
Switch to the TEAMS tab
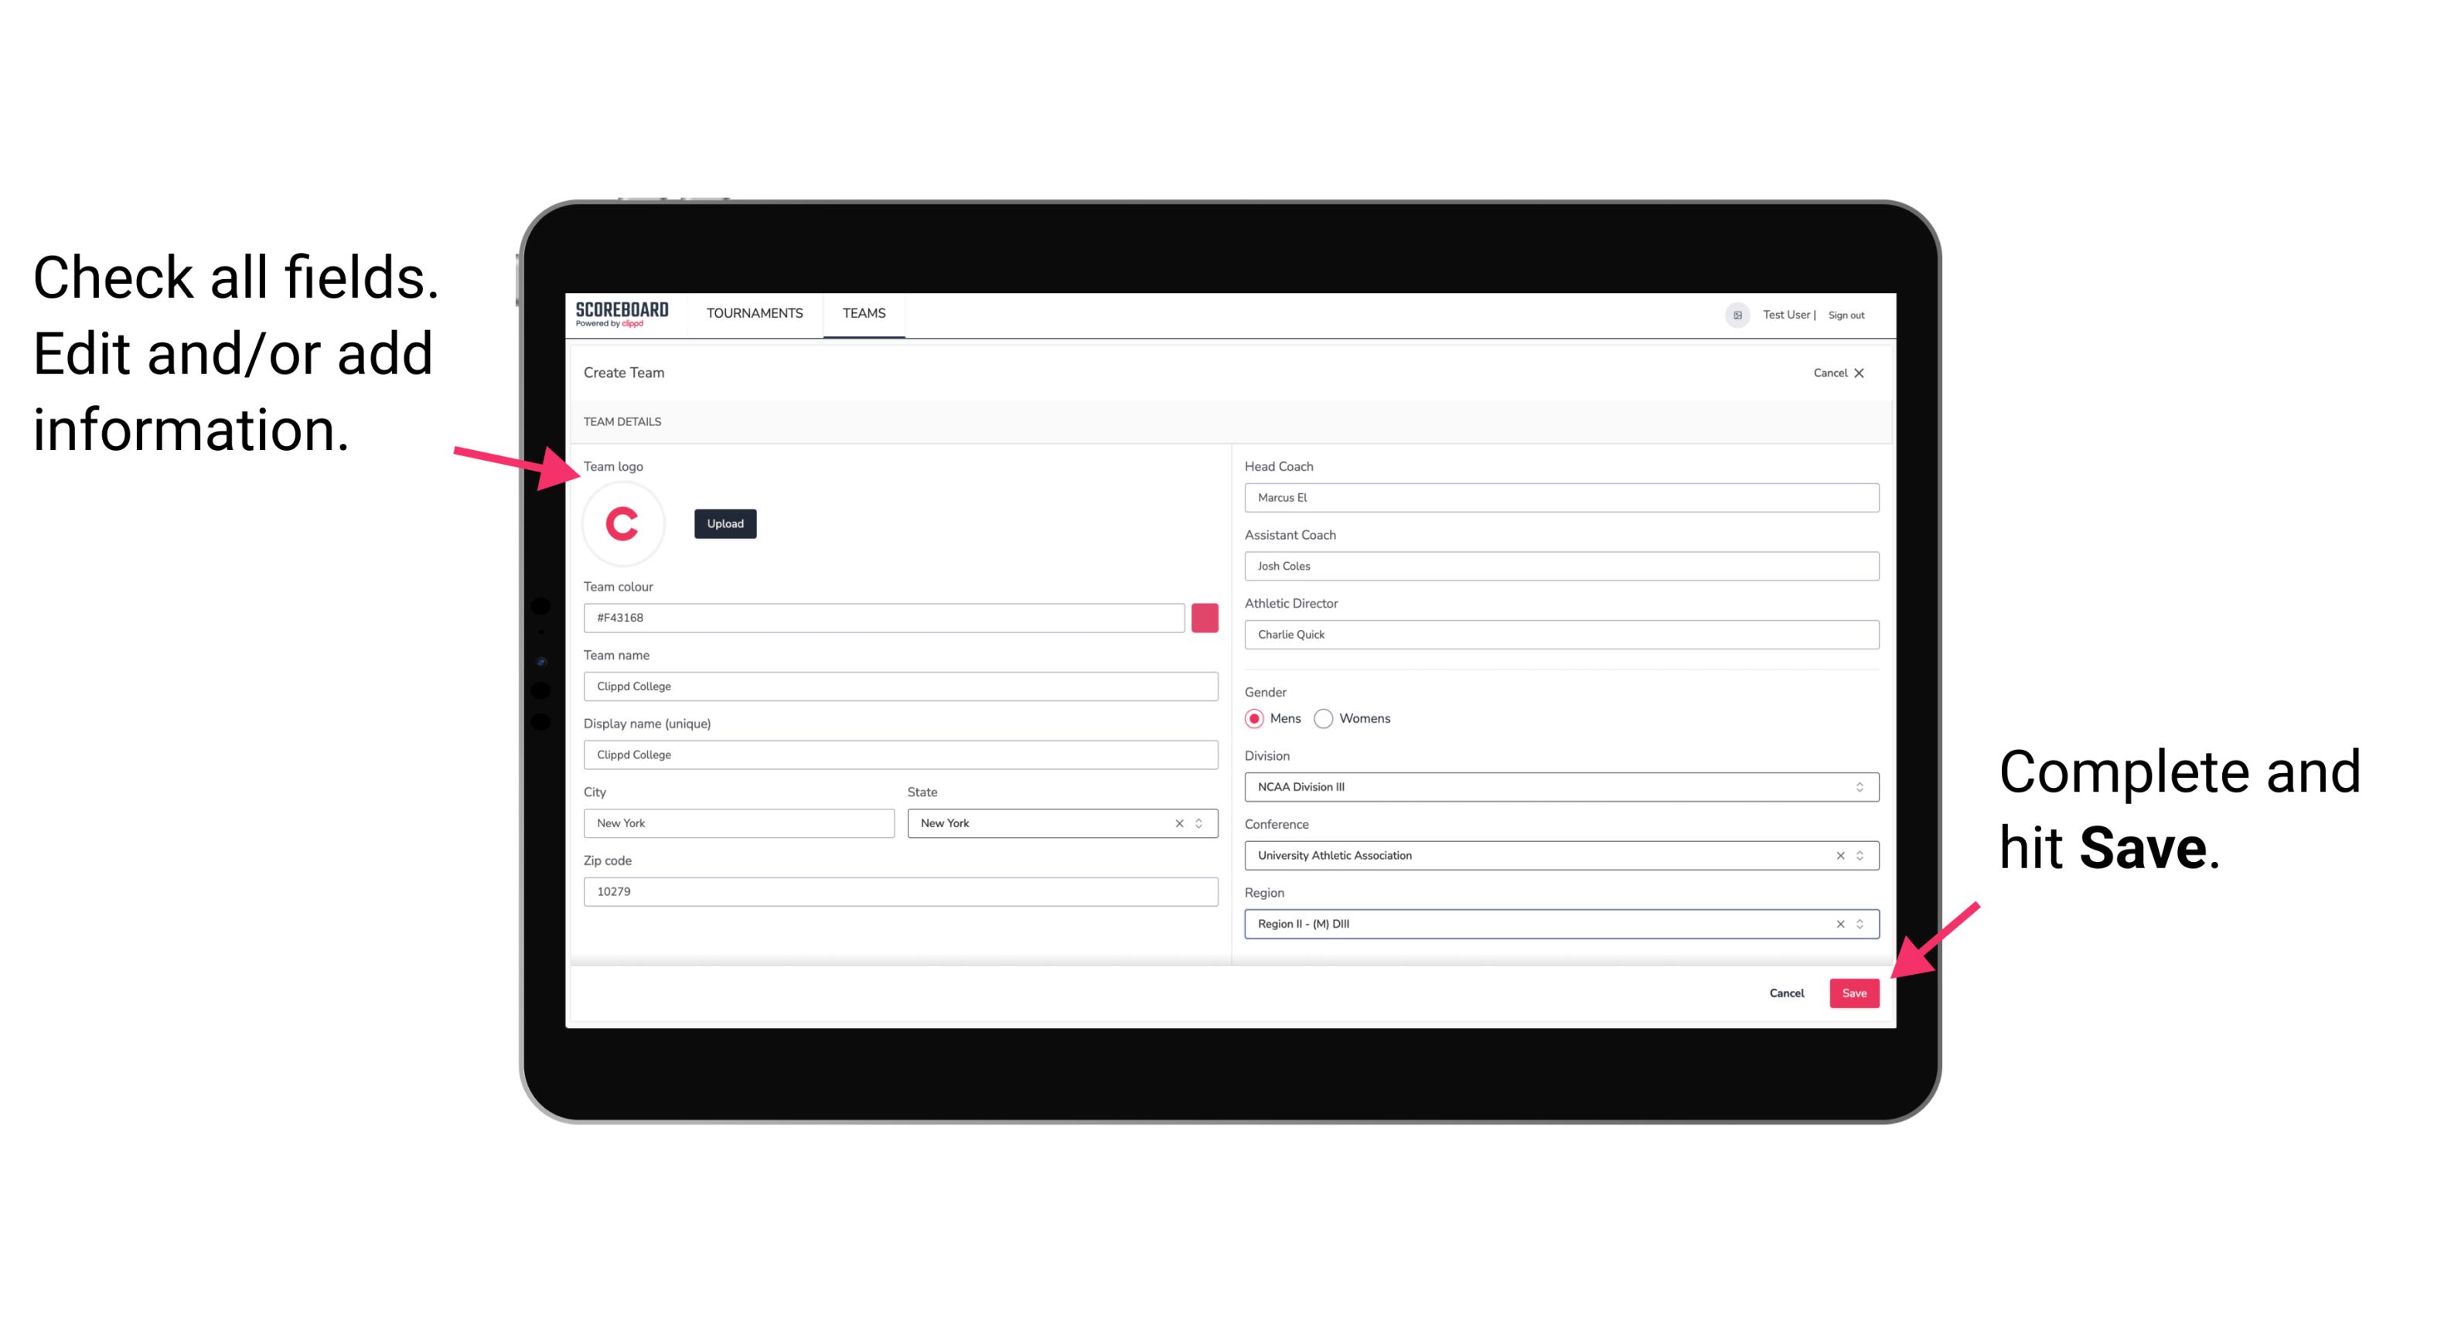tap(864, 312)
